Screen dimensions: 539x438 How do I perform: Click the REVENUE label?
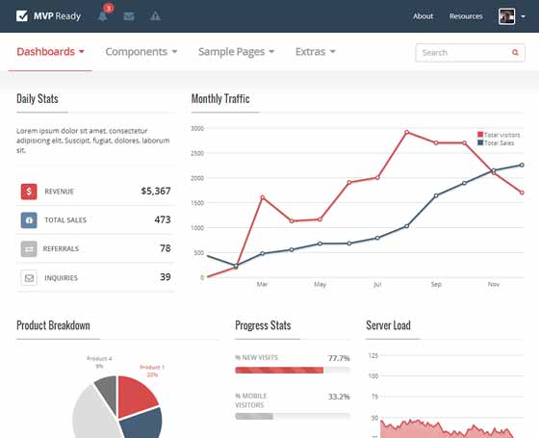59,192
